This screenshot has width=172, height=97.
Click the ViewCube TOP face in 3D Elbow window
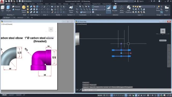click(163, 31)
